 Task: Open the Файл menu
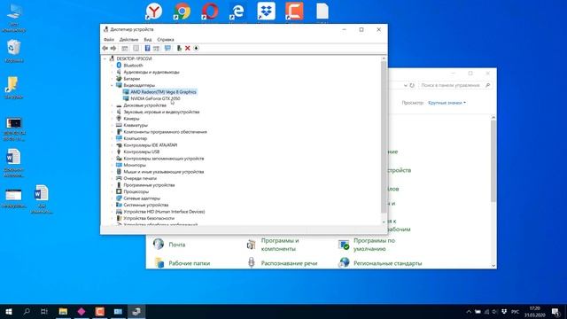pos(108,39)
